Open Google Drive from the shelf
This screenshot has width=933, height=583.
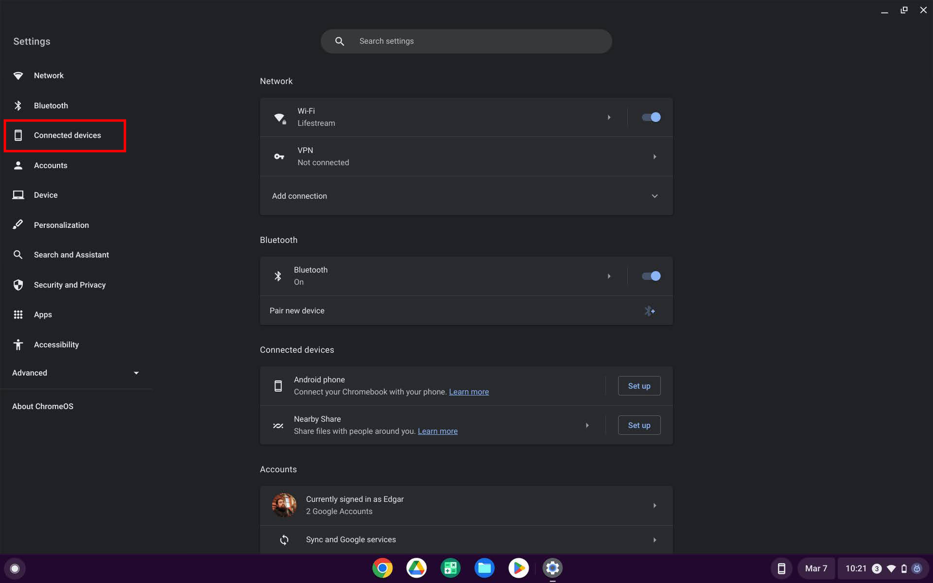click(416, 568)
